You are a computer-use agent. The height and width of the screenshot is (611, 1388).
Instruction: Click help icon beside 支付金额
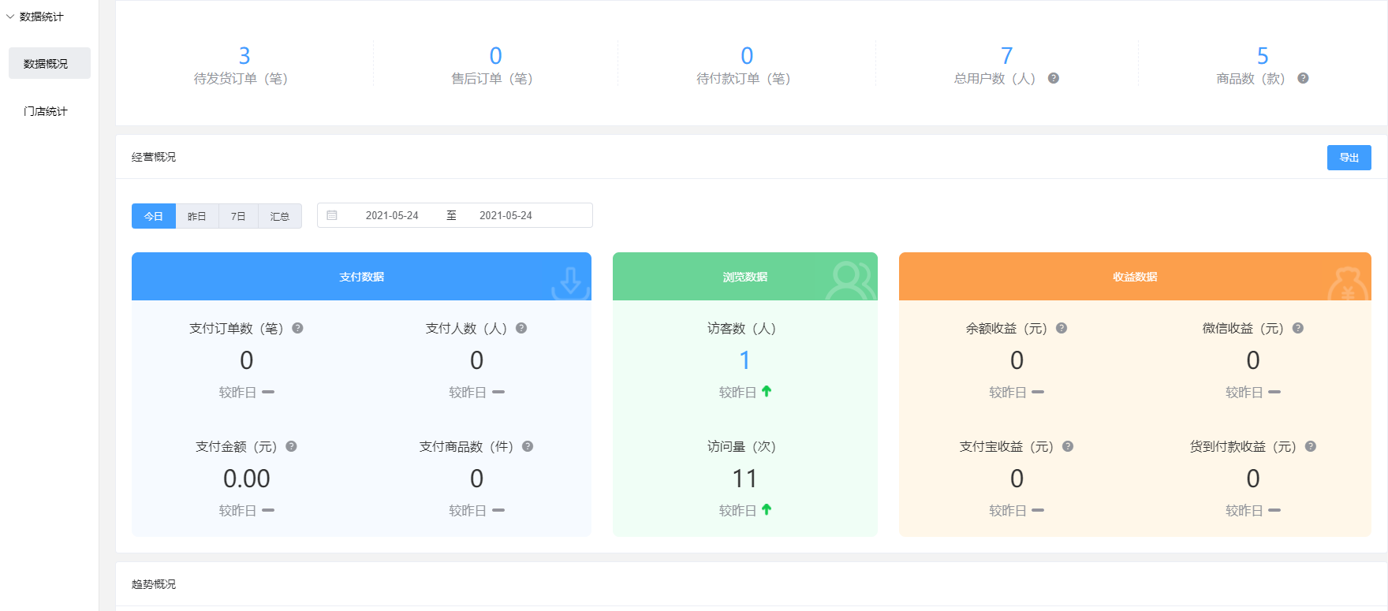coord(291,446)
